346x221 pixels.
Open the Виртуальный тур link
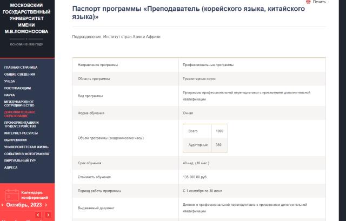click(x=21, y=160)
